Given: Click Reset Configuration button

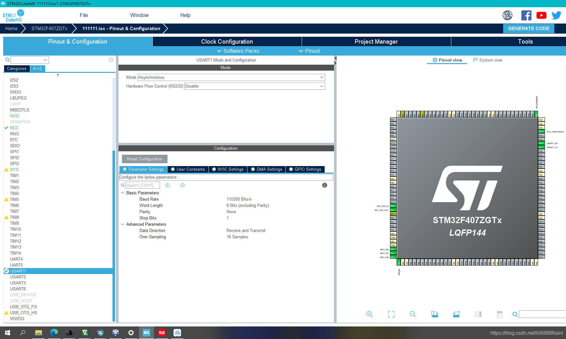Looking at the screenshot, I should click(145, 159).
